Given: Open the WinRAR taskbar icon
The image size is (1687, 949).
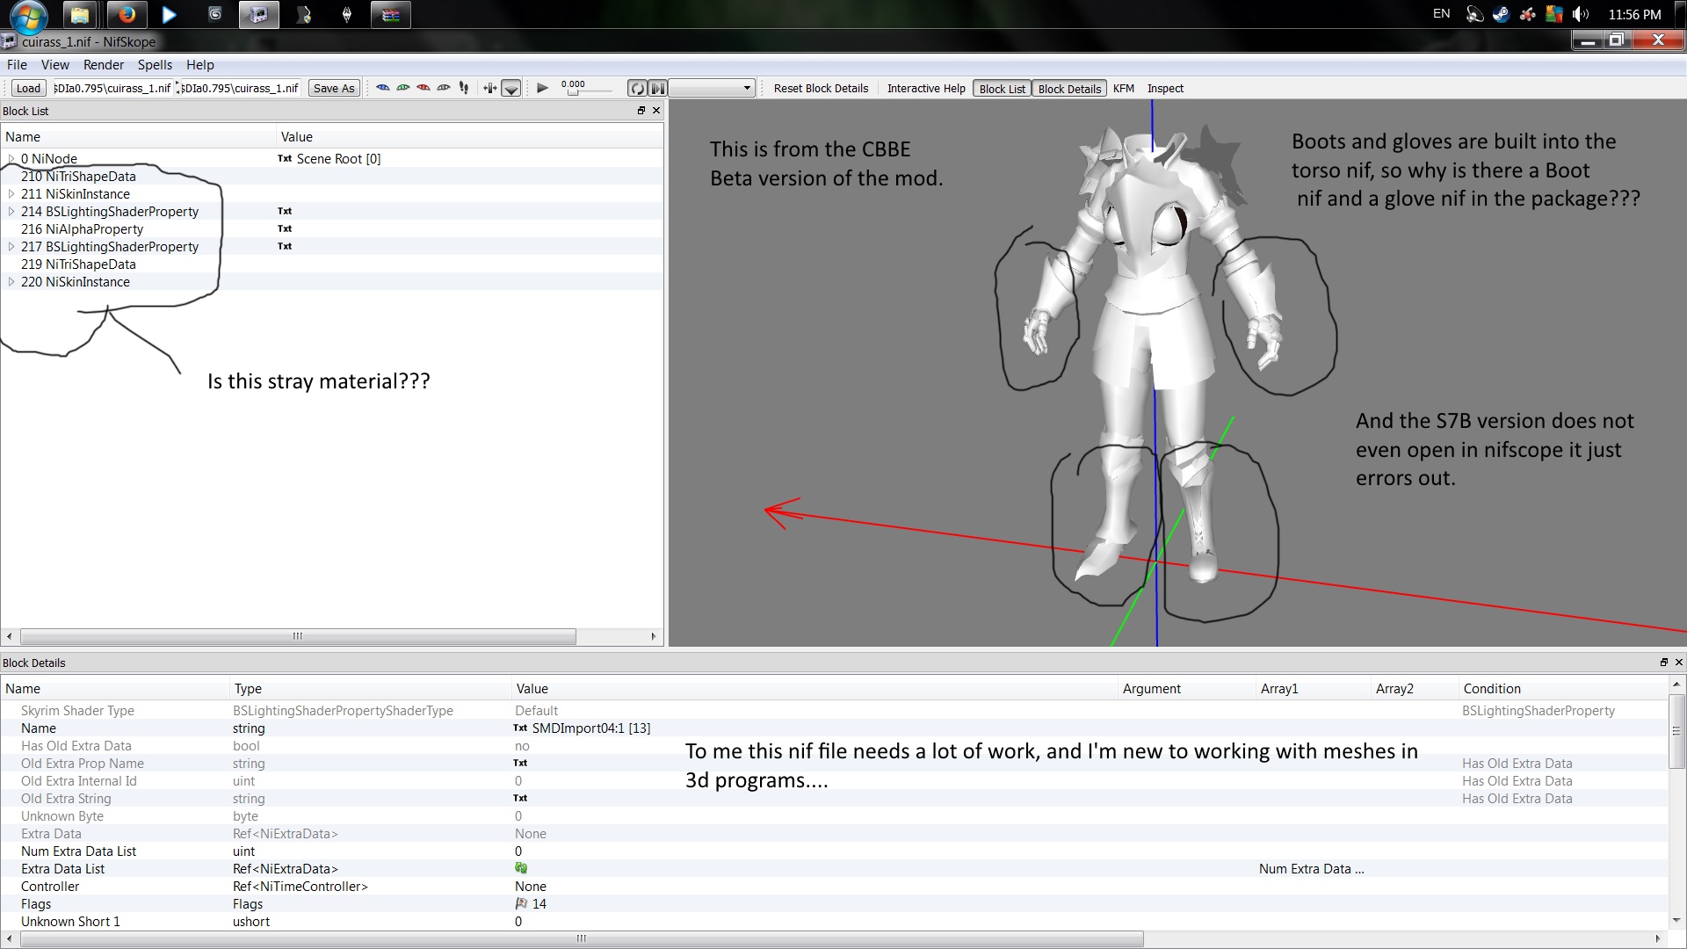Looking at the screenshot, I should point(391,15).
